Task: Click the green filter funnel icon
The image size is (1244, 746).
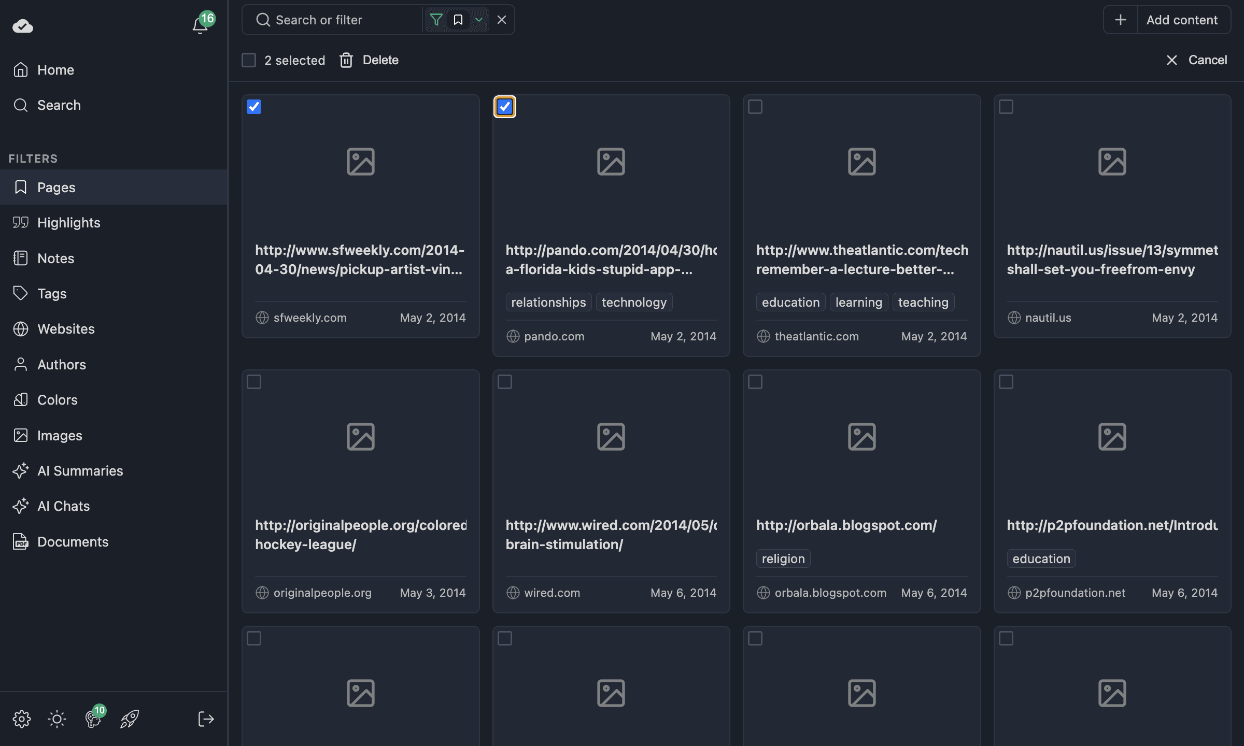Action: coord(436,20)
